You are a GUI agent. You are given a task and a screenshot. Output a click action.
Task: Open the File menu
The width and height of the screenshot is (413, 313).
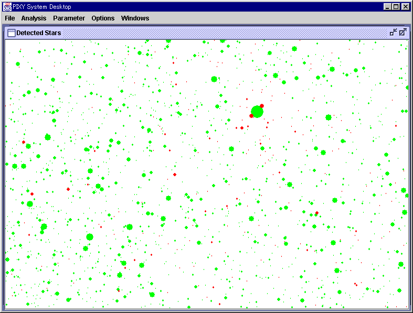(x=10, y=18)
